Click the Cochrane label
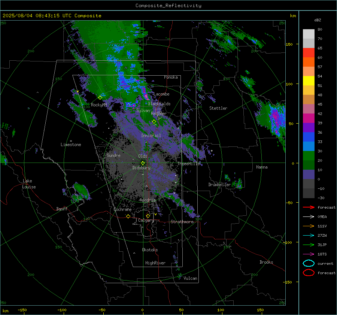 (x=122, y=209)
